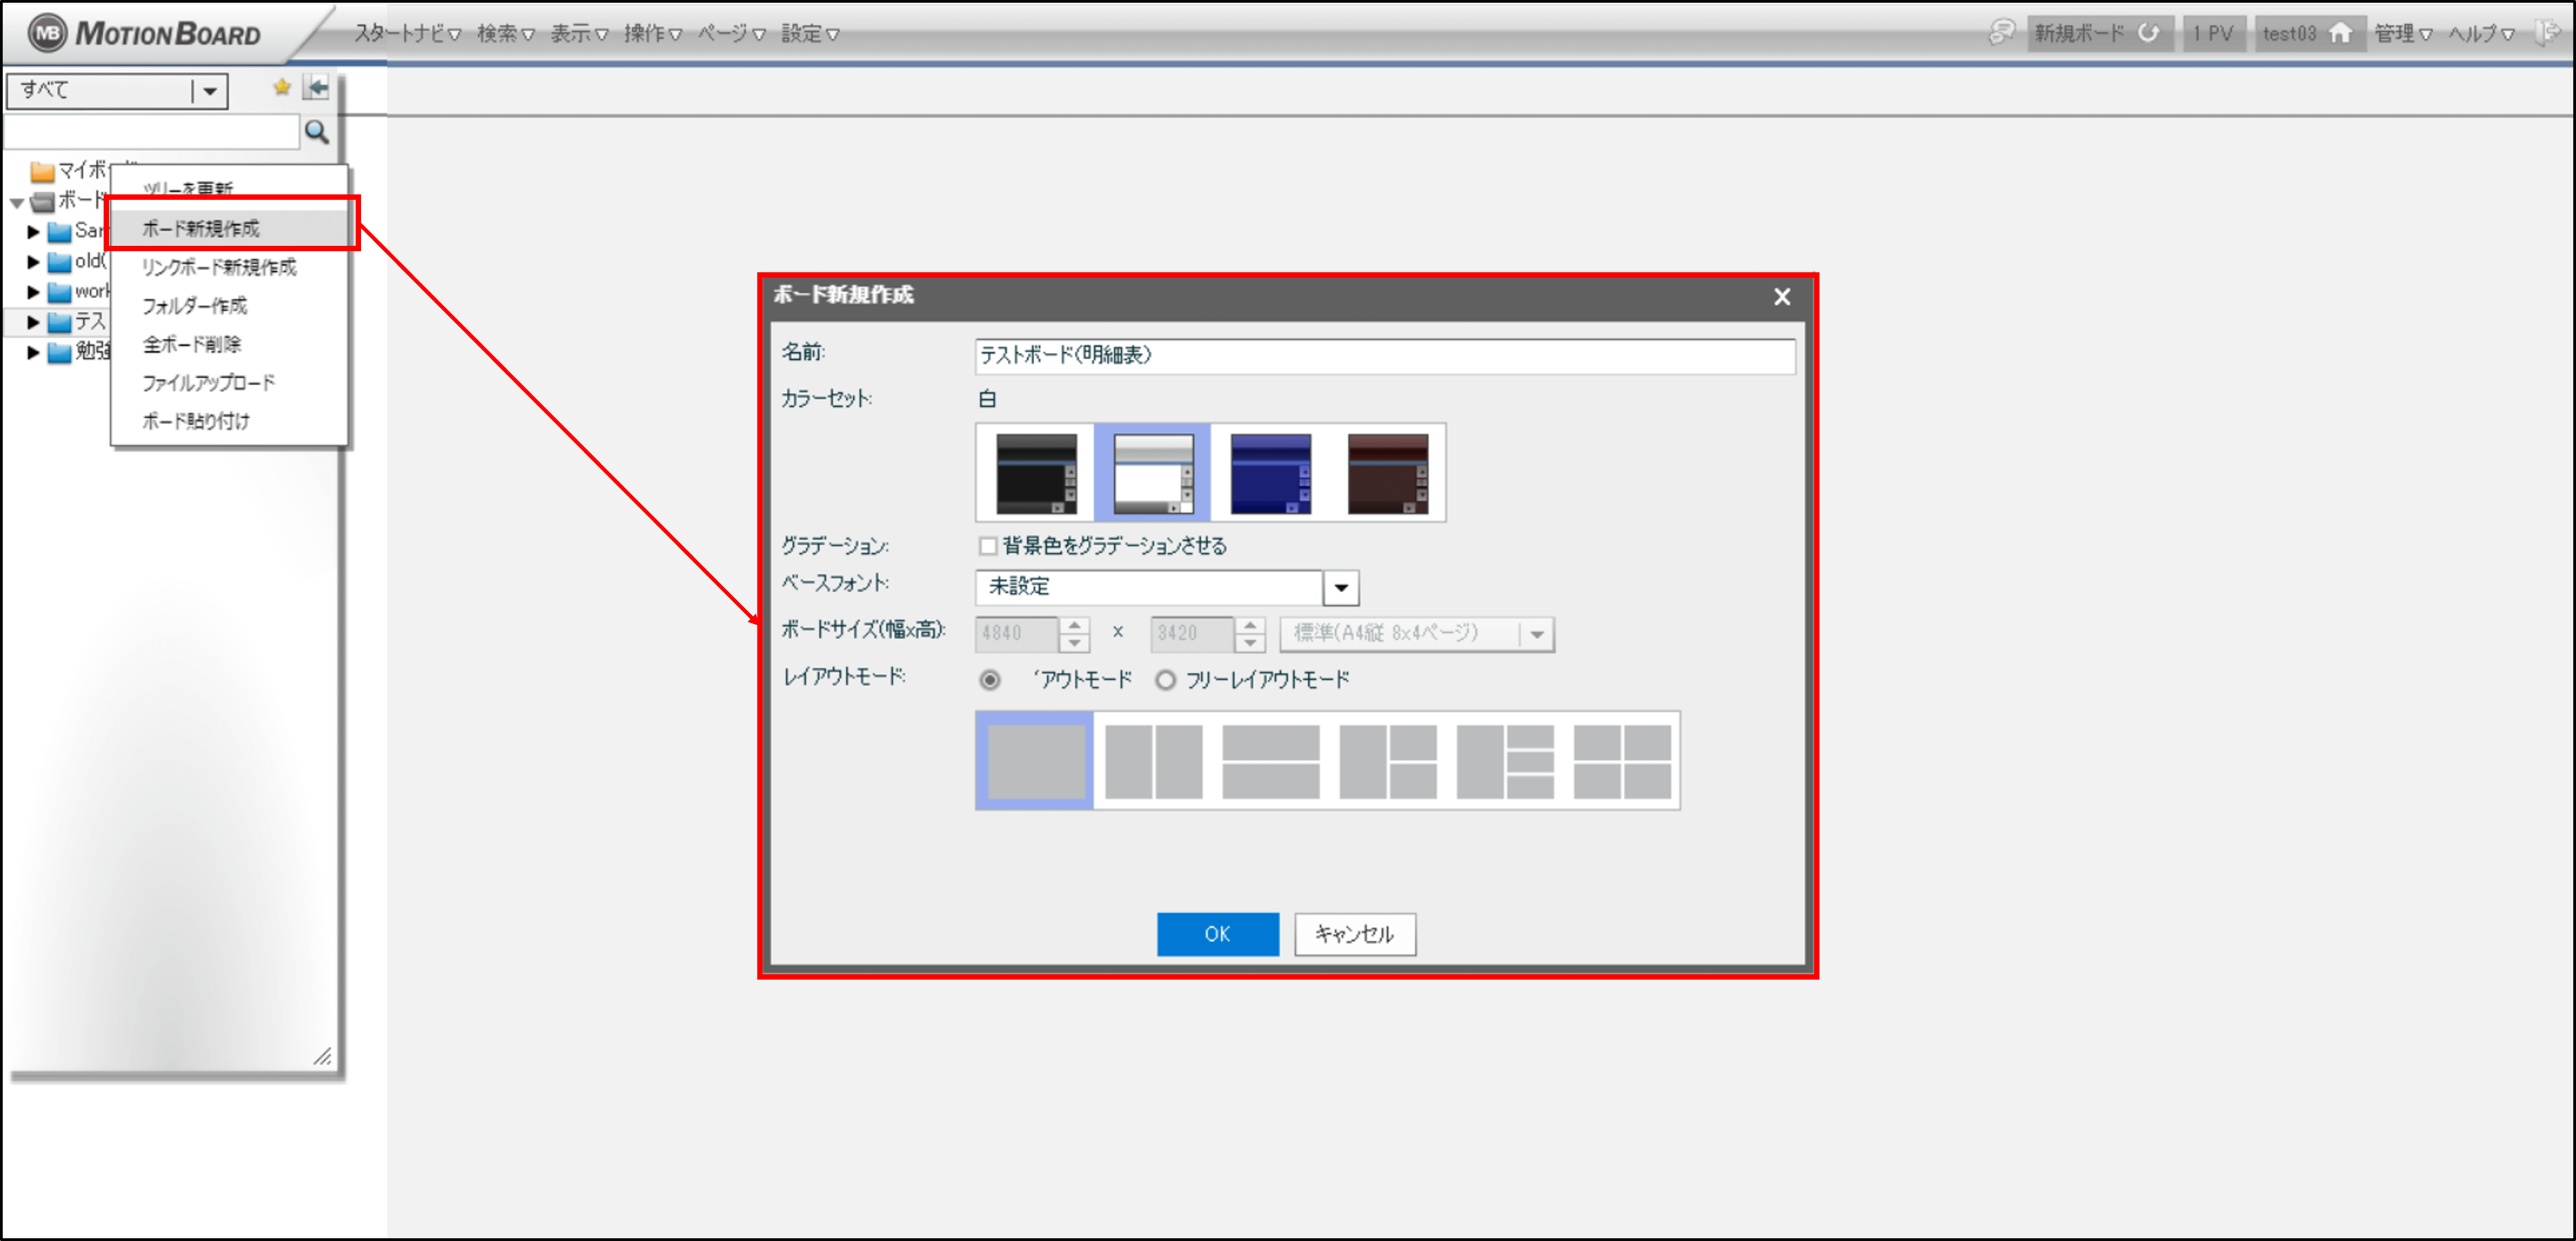
Task: Select フリーレイアウトモード radio button
Action: coord(1165,680)
